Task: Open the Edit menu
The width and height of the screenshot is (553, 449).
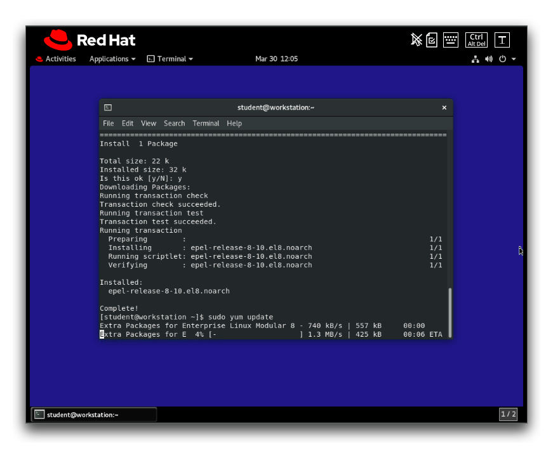Action: point(128,123)
